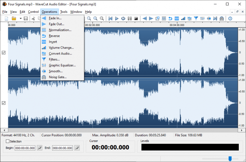Uncheck the bottom channel checkbox

point(4,103)
